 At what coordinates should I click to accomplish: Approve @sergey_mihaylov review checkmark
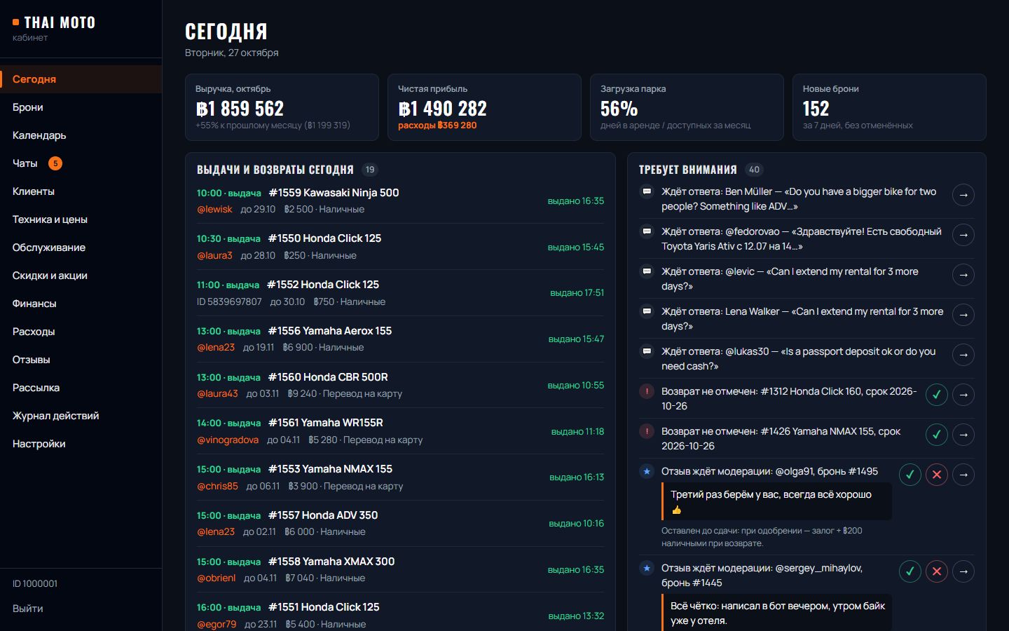click(910, 571)
